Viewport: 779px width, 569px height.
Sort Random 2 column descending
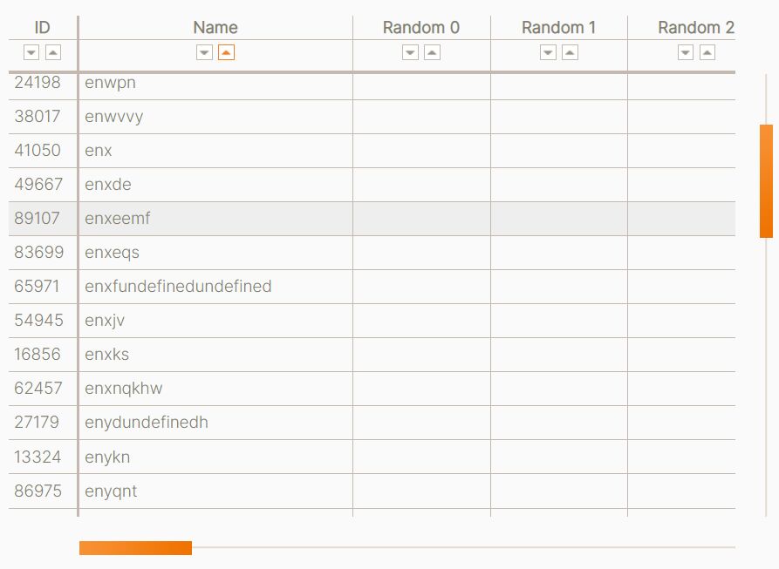[686, 52]
